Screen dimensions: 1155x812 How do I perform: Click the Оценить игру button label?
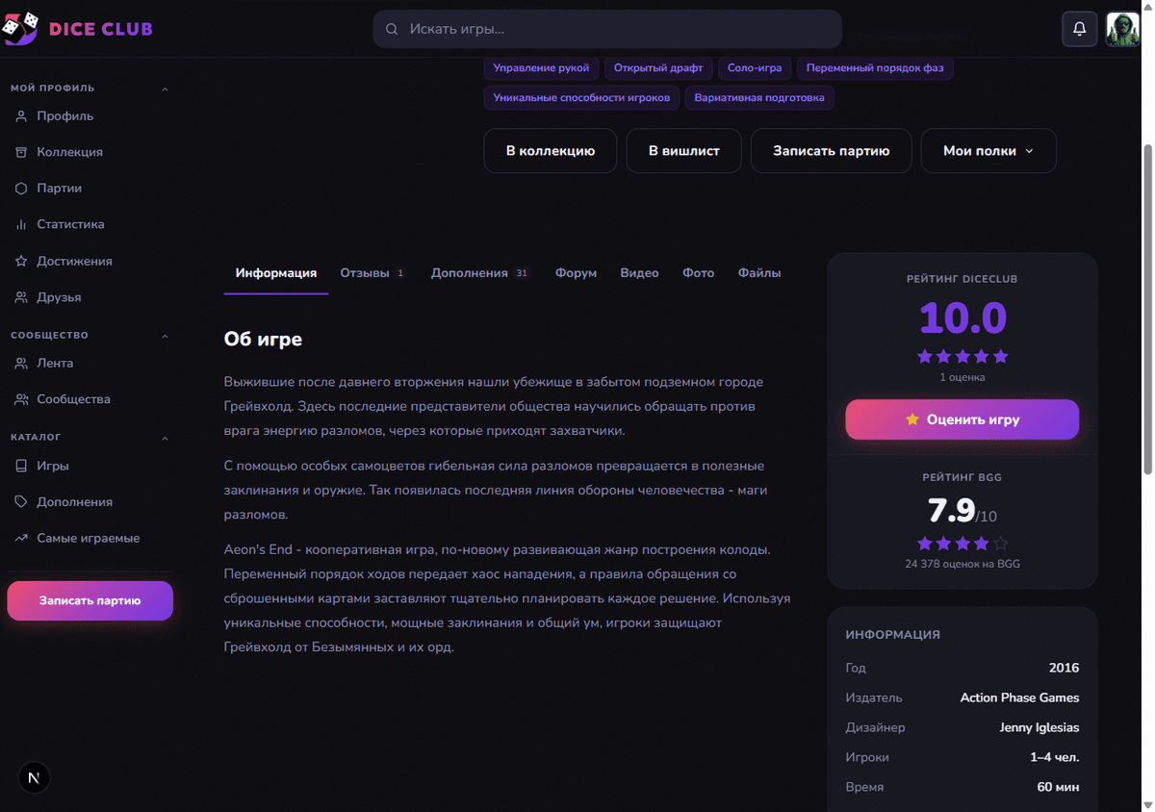(x=973, y=420)
